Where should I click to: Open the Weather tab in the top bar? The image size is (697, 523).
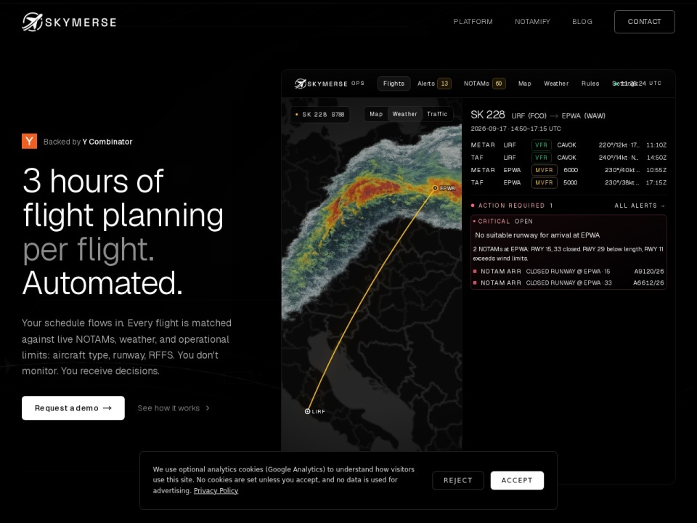556,83
